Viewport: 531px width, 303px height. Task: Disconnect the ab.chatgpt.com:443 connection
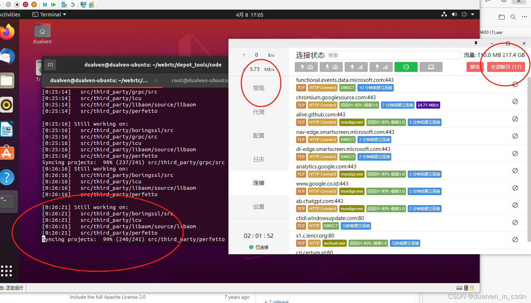(515, 205)
